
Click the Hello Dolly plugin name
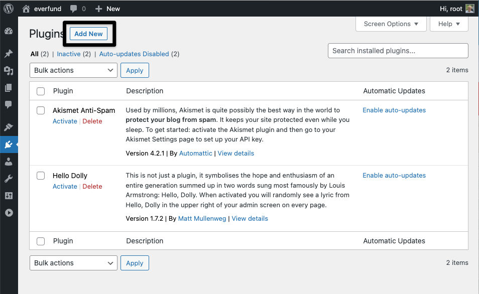tap(70, 176)
